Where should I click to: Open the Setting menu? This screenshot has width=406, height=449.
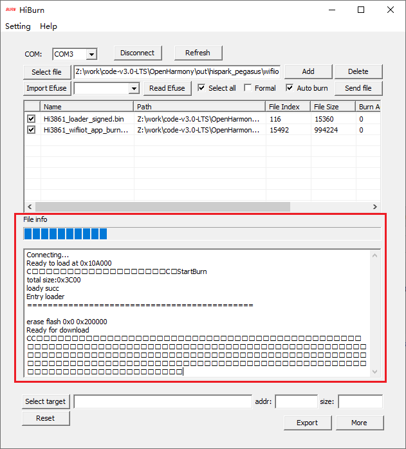tap(18, 26)
